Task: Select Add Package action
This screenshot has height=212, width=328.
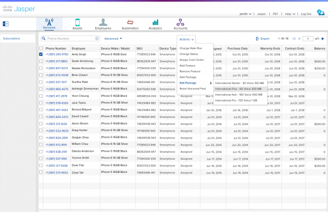Action: 188,77
